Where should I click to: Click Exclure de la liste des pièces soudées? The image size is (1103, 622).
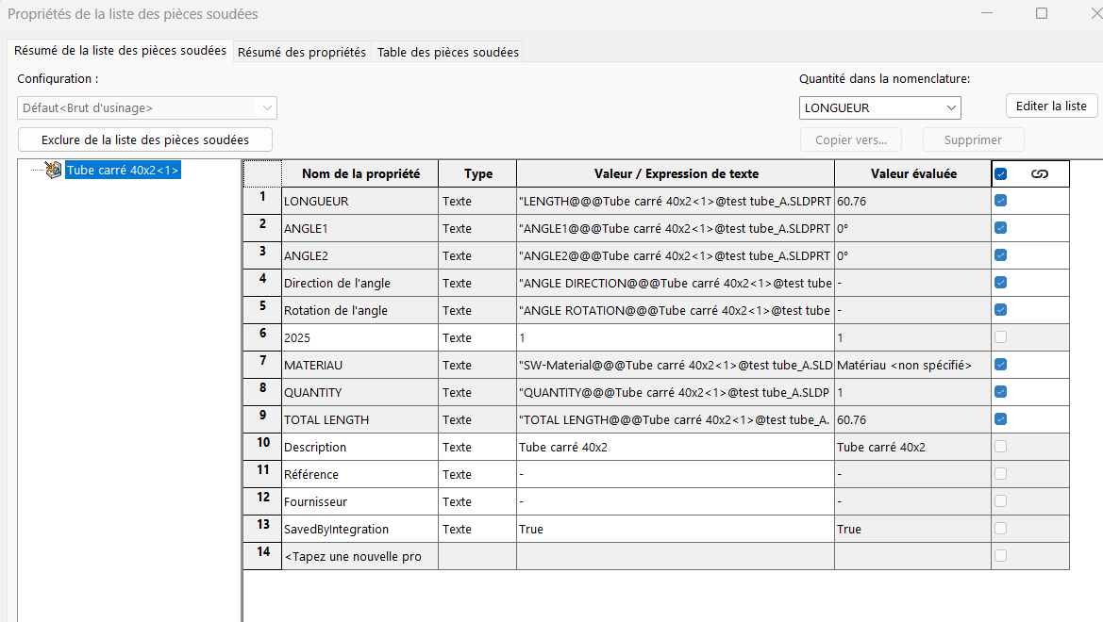tap(145, 139)
